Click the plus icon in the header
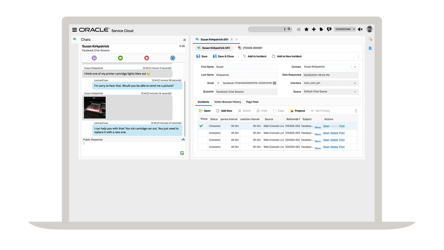This screenshot has width=444, height=250. pyautogui.click(x=314, y=29)
